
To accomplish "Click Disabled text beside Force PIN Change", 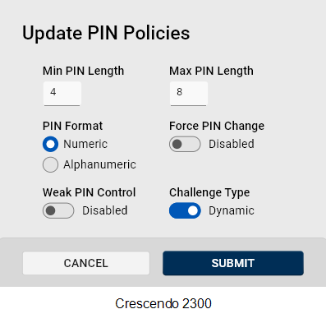I will point(232,144).
